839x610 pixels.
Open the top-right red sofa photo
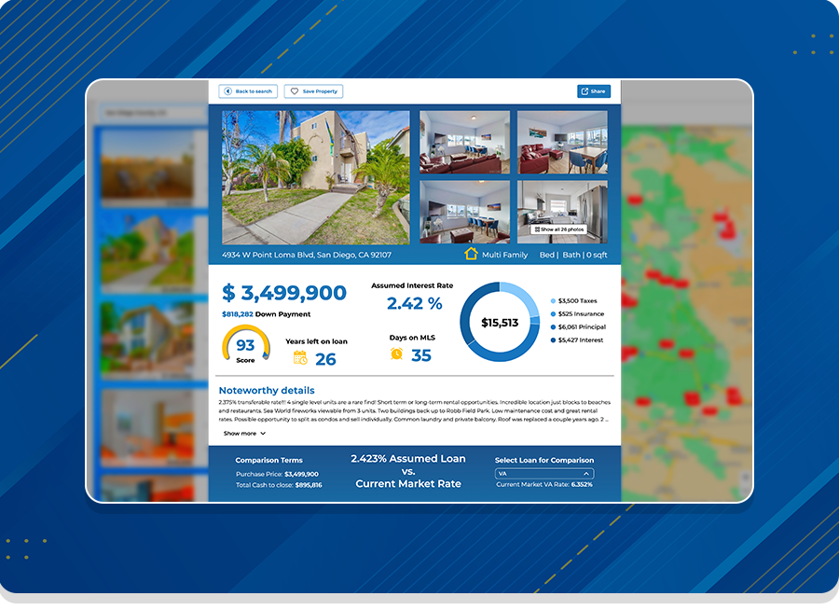[x=562, y=143]
